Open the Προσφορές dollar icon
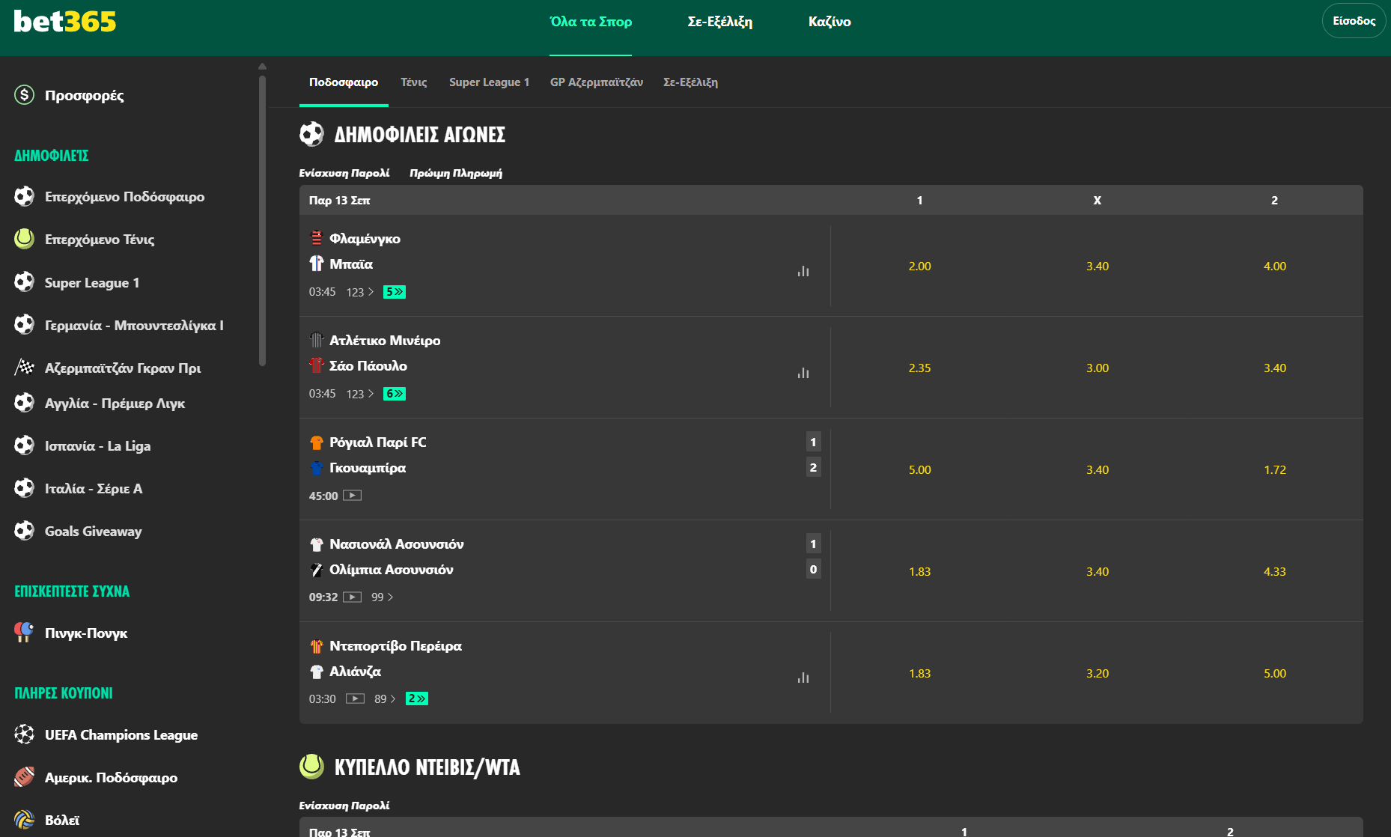Viewport: 1391px width, 837px height. 25,95
